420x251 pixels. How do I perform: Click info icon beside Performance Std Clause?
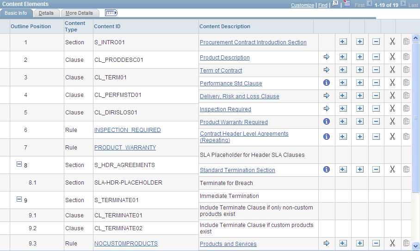pyautogui.click(x=326, y=83)
